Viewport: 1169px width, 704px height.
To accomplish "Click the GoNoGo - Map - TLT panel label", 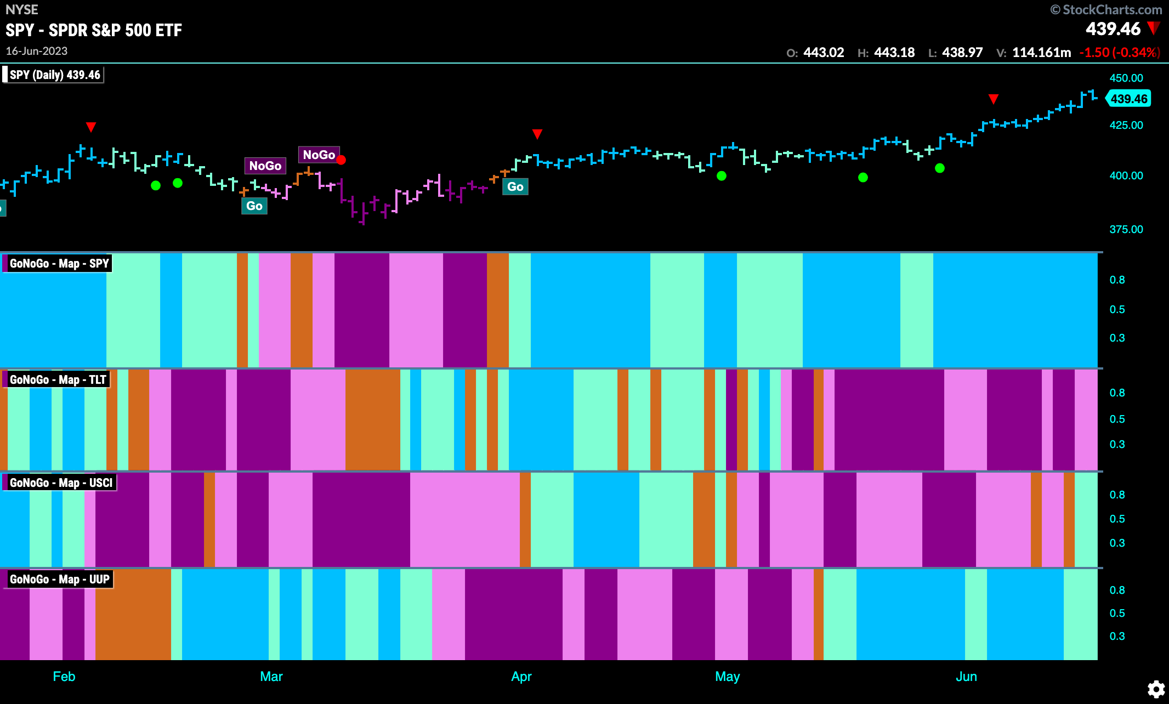I will pos(57,380).
